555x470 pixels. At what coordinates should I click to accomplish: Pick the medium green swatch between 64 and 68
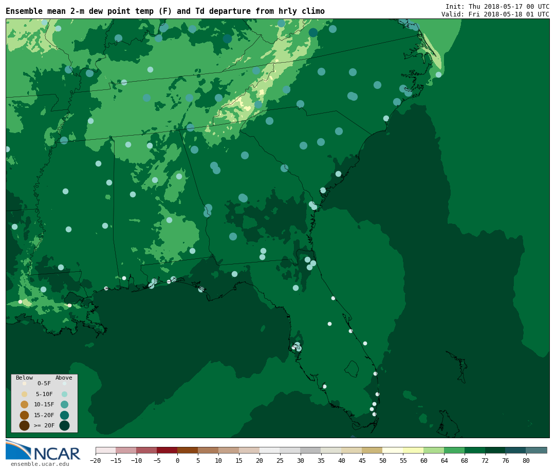point(454,450)
